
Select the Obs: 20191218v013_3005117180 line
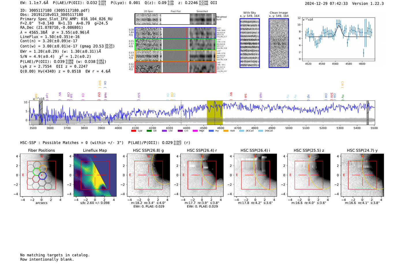pos(52,14)
